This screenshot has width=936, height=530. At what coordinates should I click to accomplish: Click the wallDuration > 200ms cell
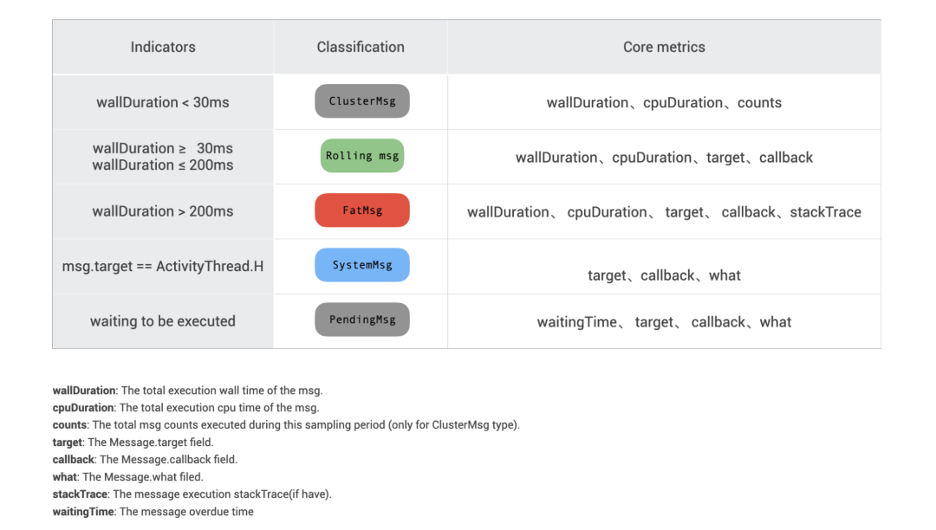163,211
